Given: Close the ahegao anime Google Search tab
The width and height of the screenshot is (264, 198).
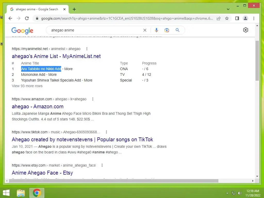Looking at the screenshot, I should (64, 9).
